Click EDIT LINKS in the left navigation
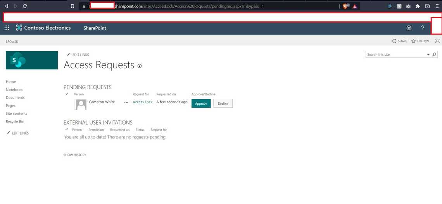Image resolution: width=442 pixels, height=204 pixels. click(x=20, y=133)
